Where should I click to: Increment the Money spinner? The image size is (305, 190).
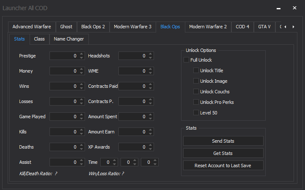pos(82,69)
